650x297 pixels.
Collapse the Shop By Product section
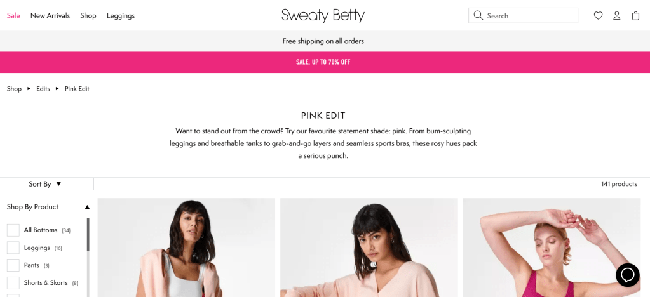[87, 207]
